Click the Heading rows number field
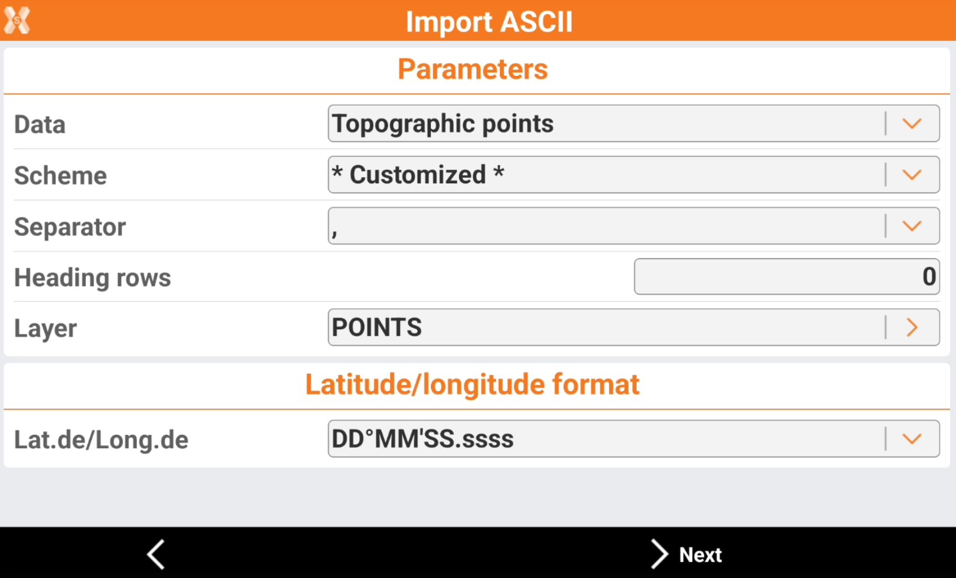 click(x=786, y=277)
